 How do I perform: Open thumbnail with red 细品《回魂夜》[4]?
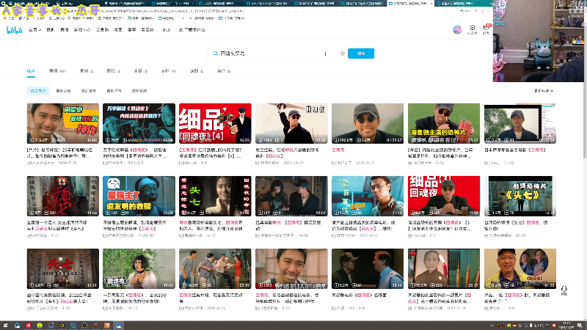[215, 123]
